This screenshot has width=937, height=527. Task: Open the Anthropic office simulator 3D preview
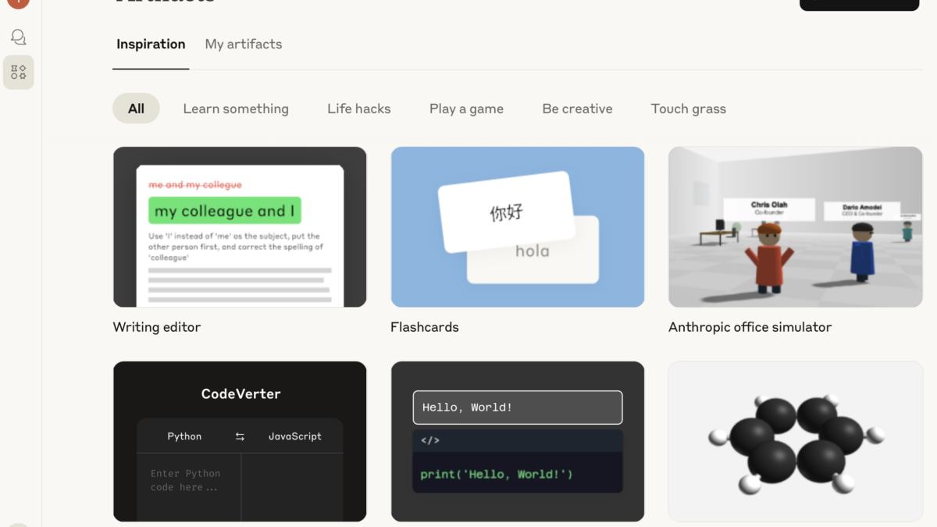click(795, 226)
